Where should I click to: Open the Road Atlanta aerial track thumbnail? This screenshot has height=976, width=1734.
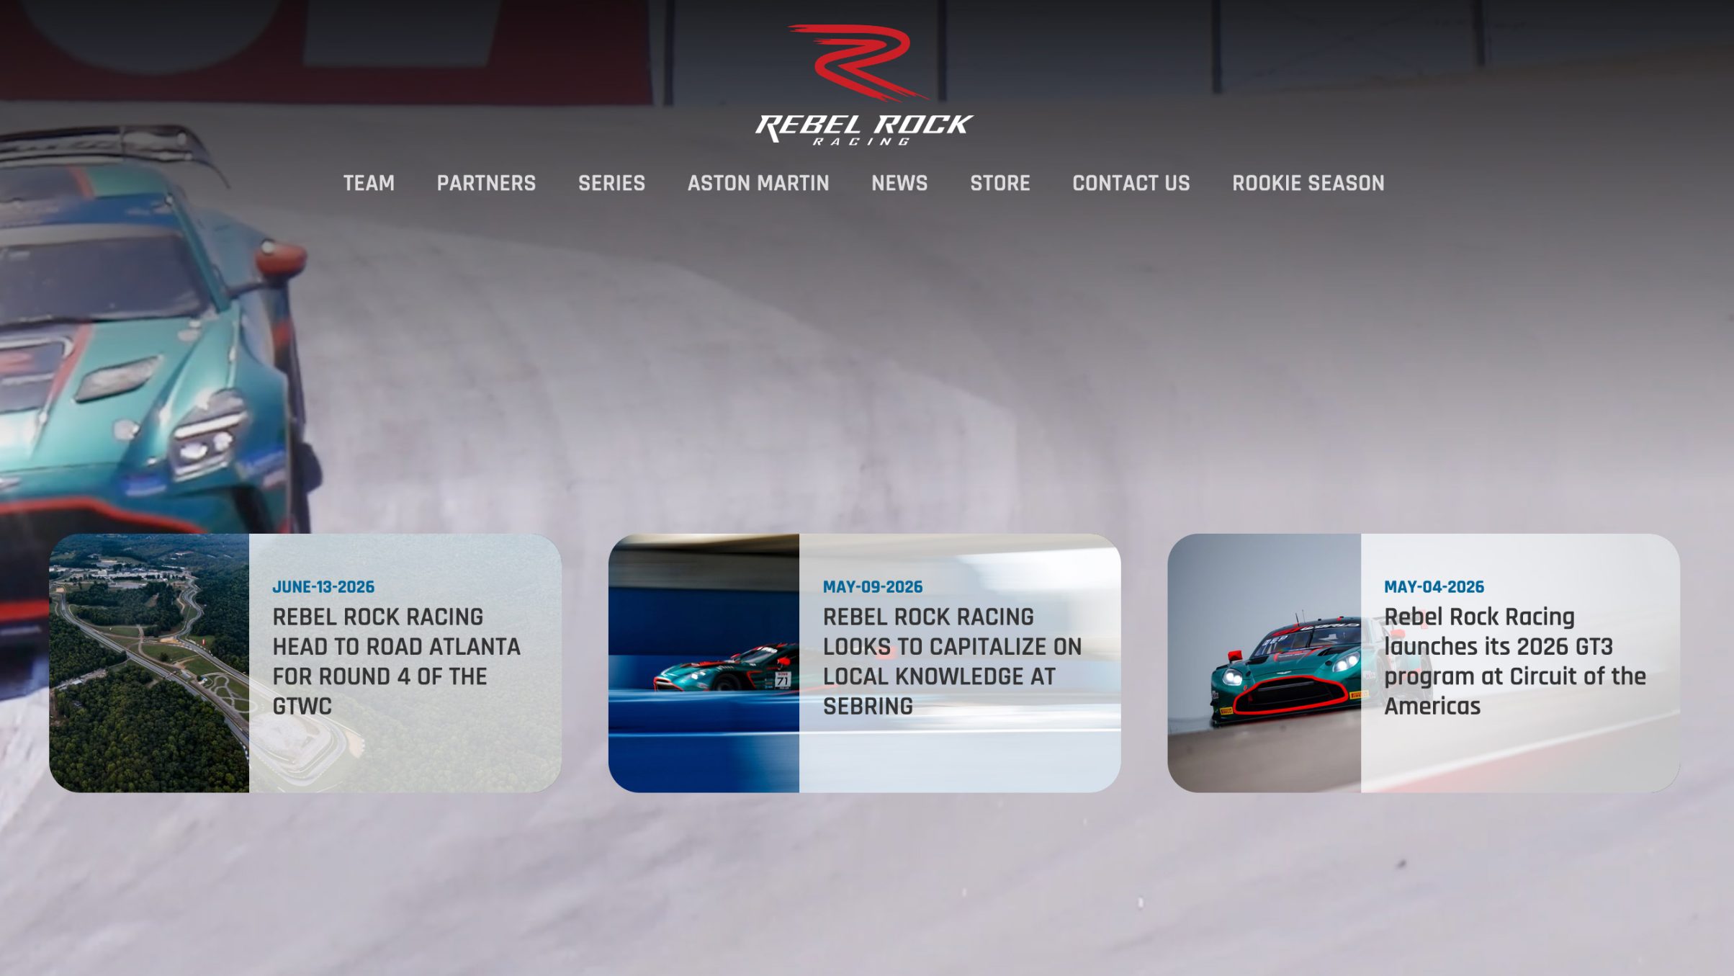point(149,663)
